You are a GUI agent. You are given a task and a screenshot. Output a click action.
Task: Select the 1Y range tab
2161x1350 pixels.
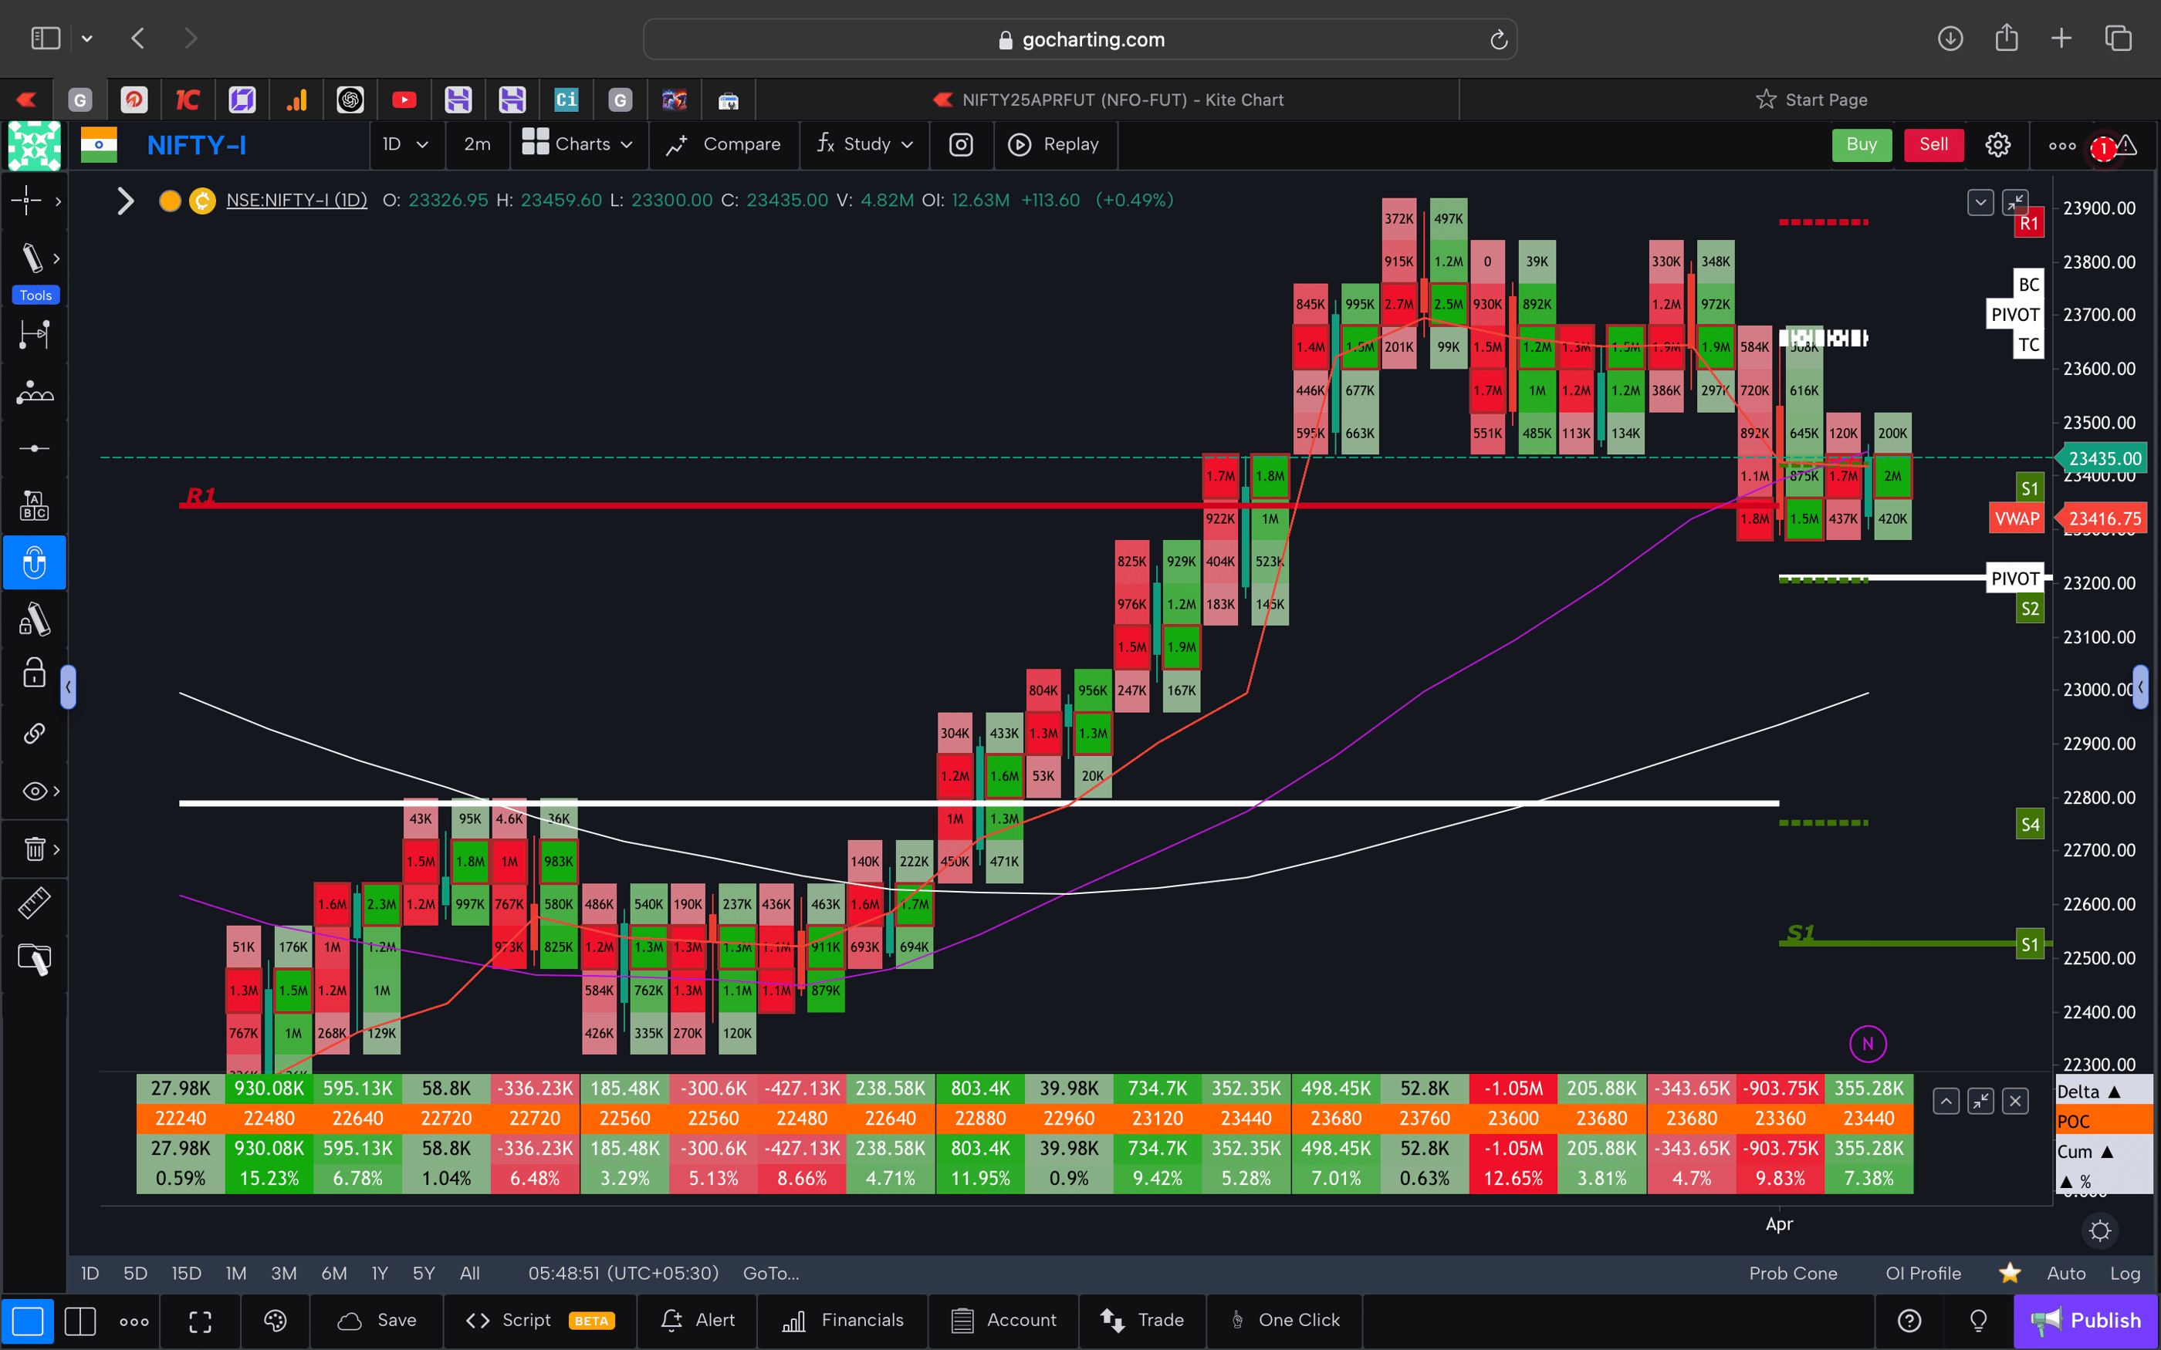point(379,1273)
